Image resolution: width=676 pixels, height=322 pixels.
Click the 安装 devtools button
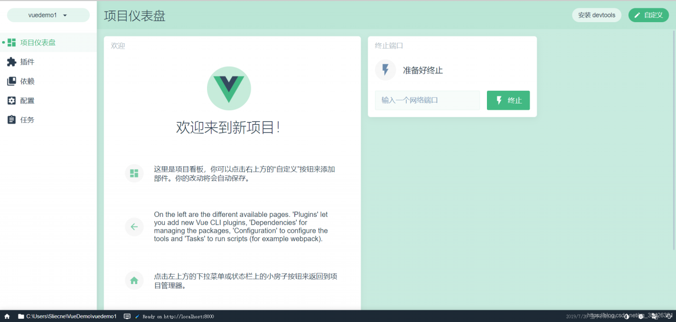click(597, 15)
